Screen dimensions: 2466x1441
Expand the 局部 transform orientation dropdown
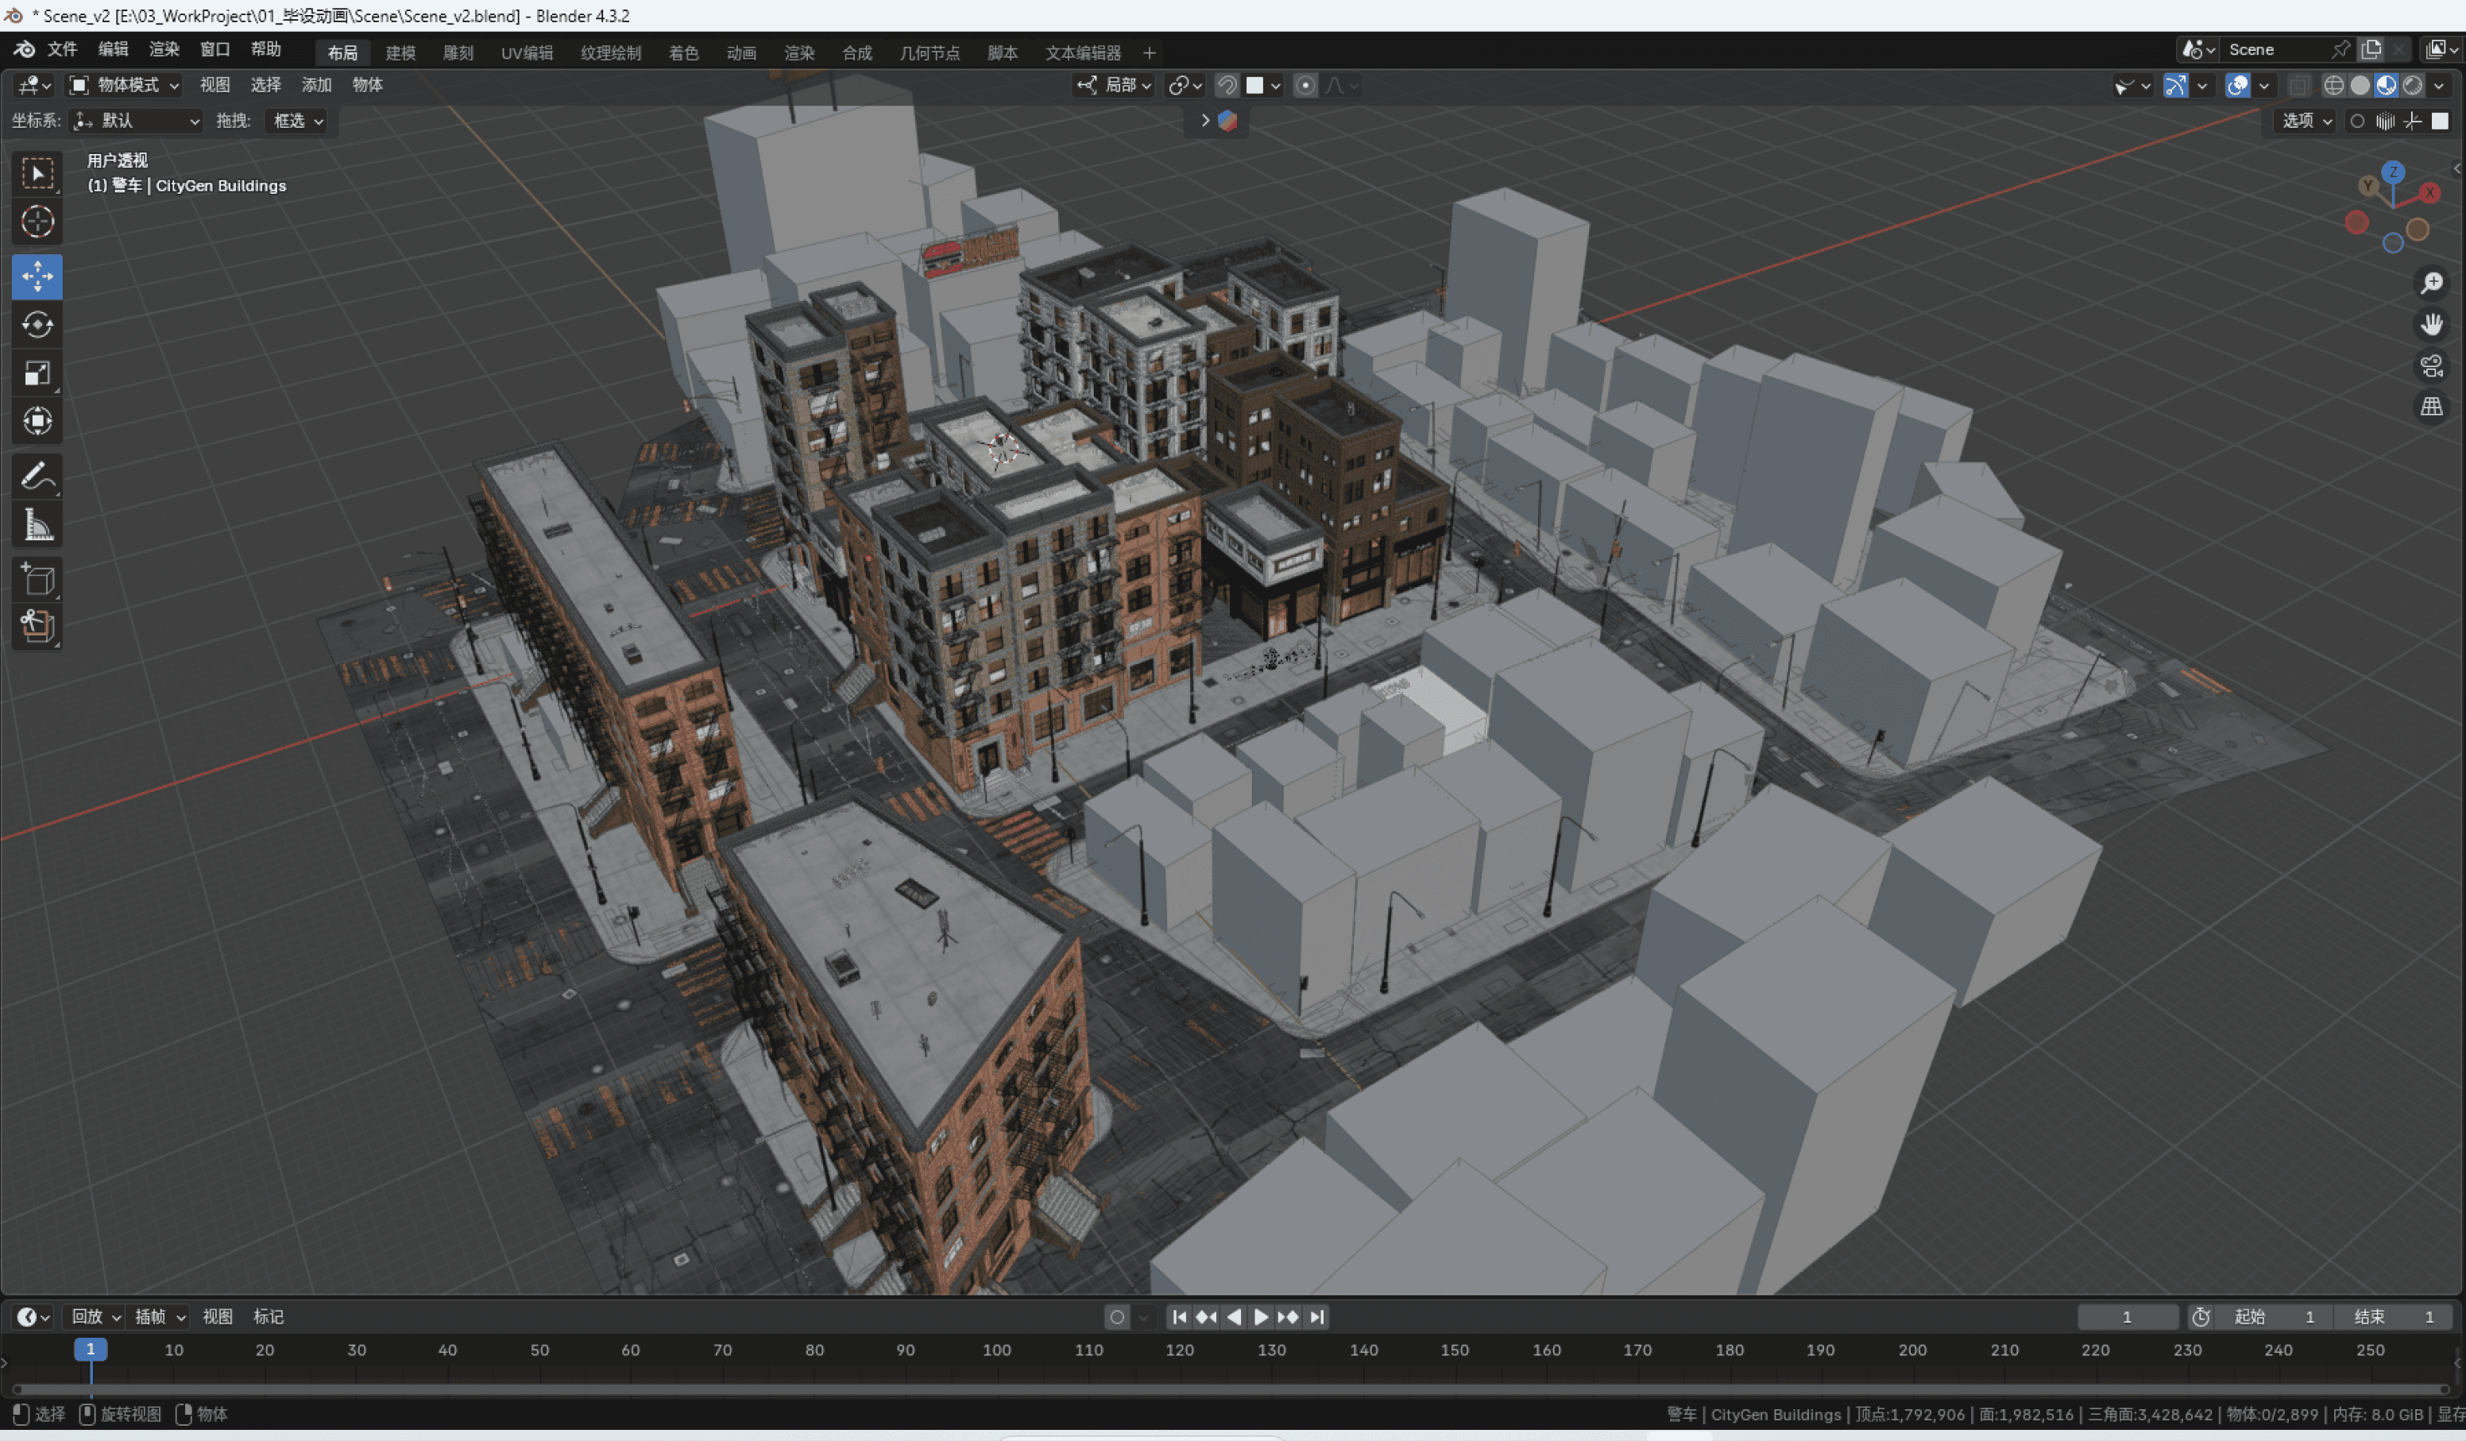tap(1115, 86)
